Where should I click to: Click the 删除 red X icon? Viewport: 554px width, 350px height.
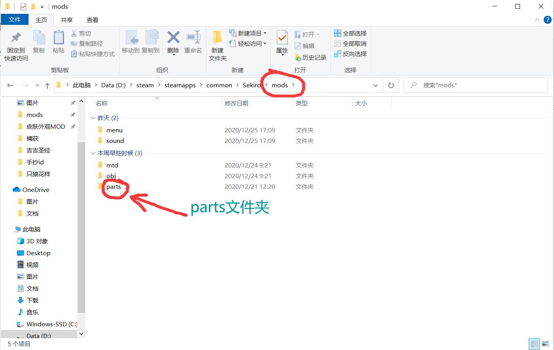pos(173,38)
